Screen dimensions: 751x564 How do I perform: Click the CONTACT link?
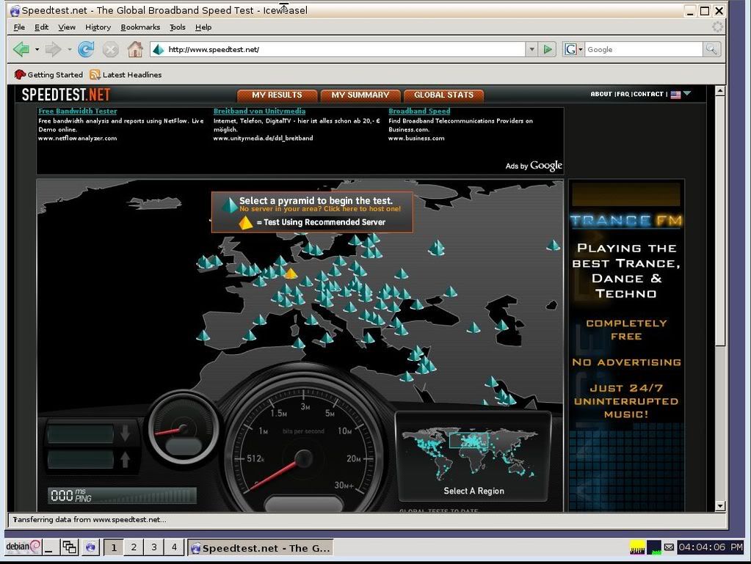648,94
